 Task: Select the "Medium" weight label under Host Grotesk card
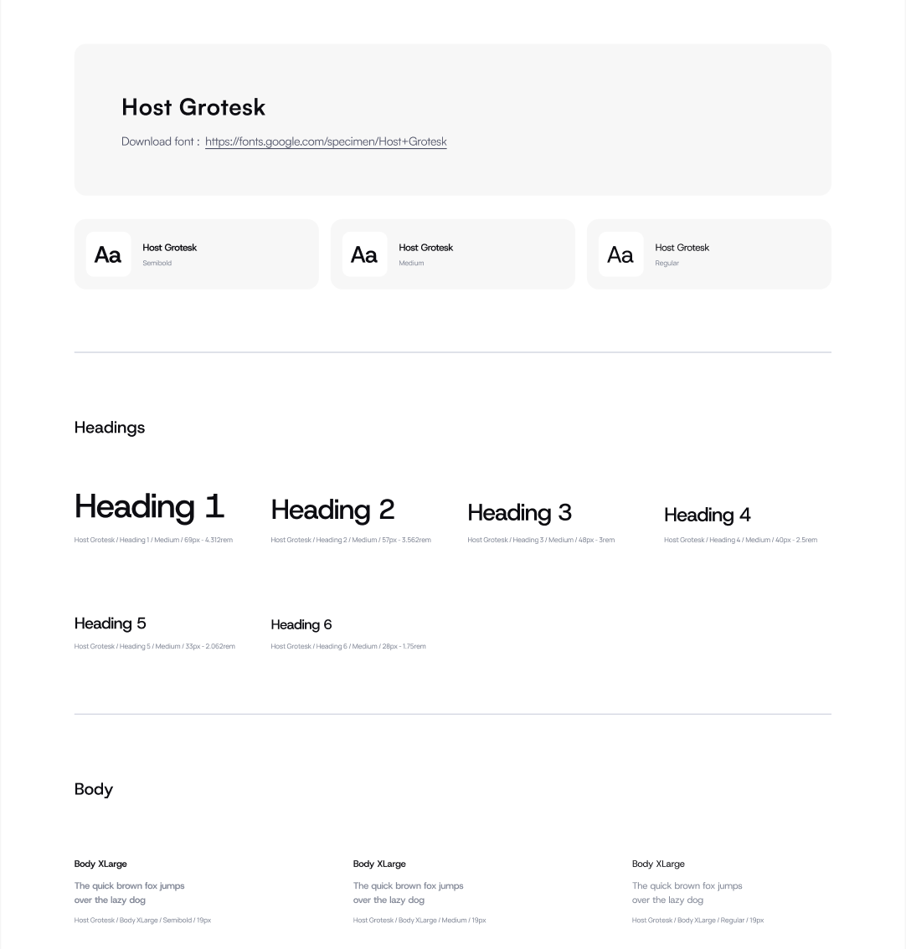click(x=411, y=264)
